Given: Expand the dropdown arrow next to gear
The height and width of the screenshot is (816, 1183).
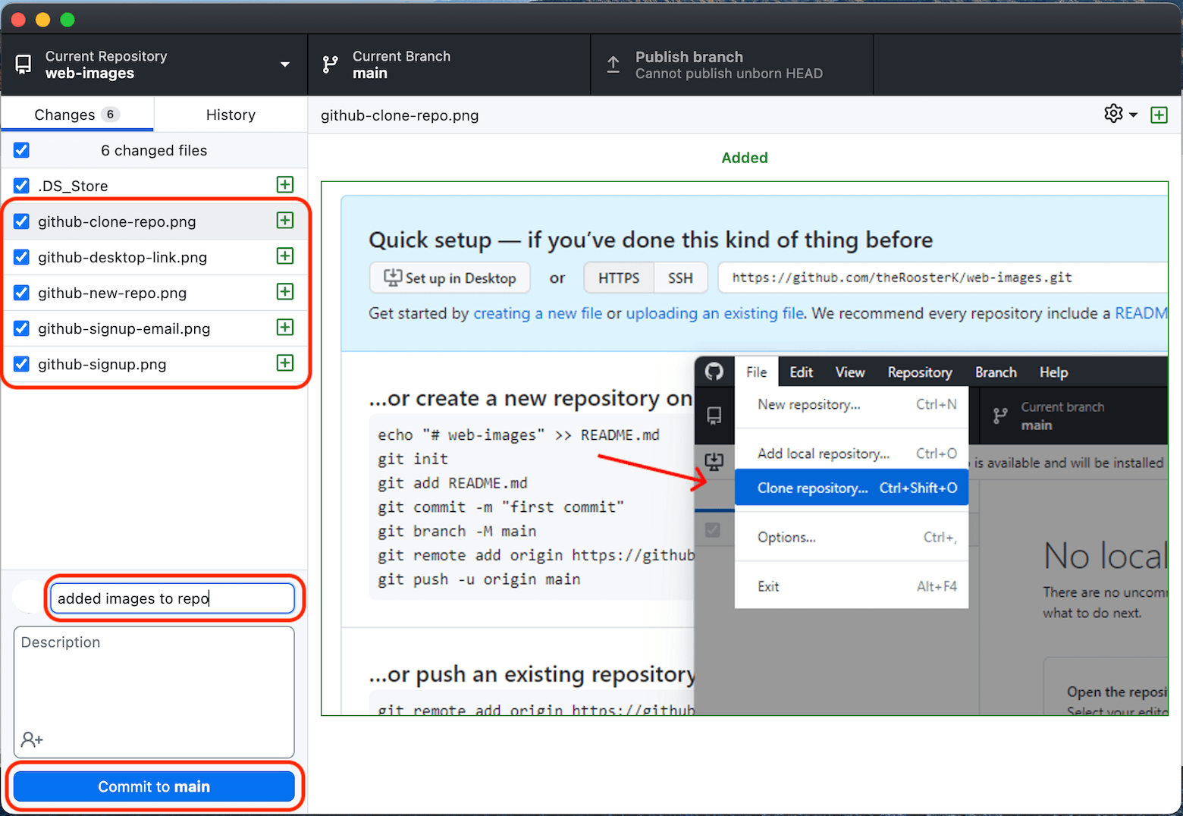Looking at the screenshot, I should (x=1133, y=115).
